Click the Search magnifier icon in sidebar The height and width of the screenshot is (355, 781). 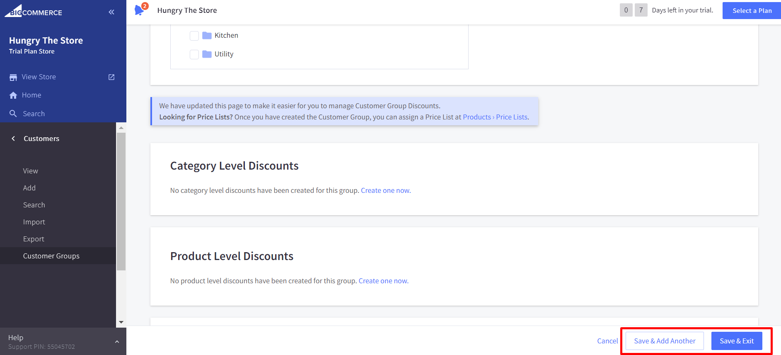pyautogui.click(x=13, y=114)
